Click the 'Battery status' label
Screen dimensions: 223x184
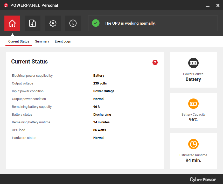22,115
